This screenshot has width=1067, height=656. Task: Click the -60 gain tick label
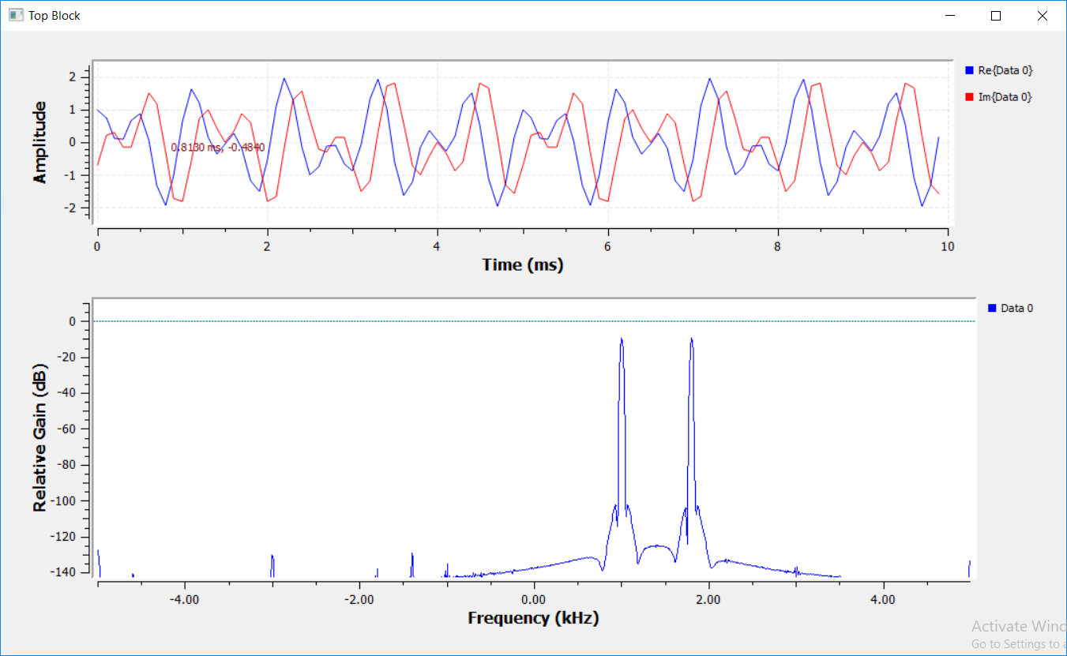[66, 429]
